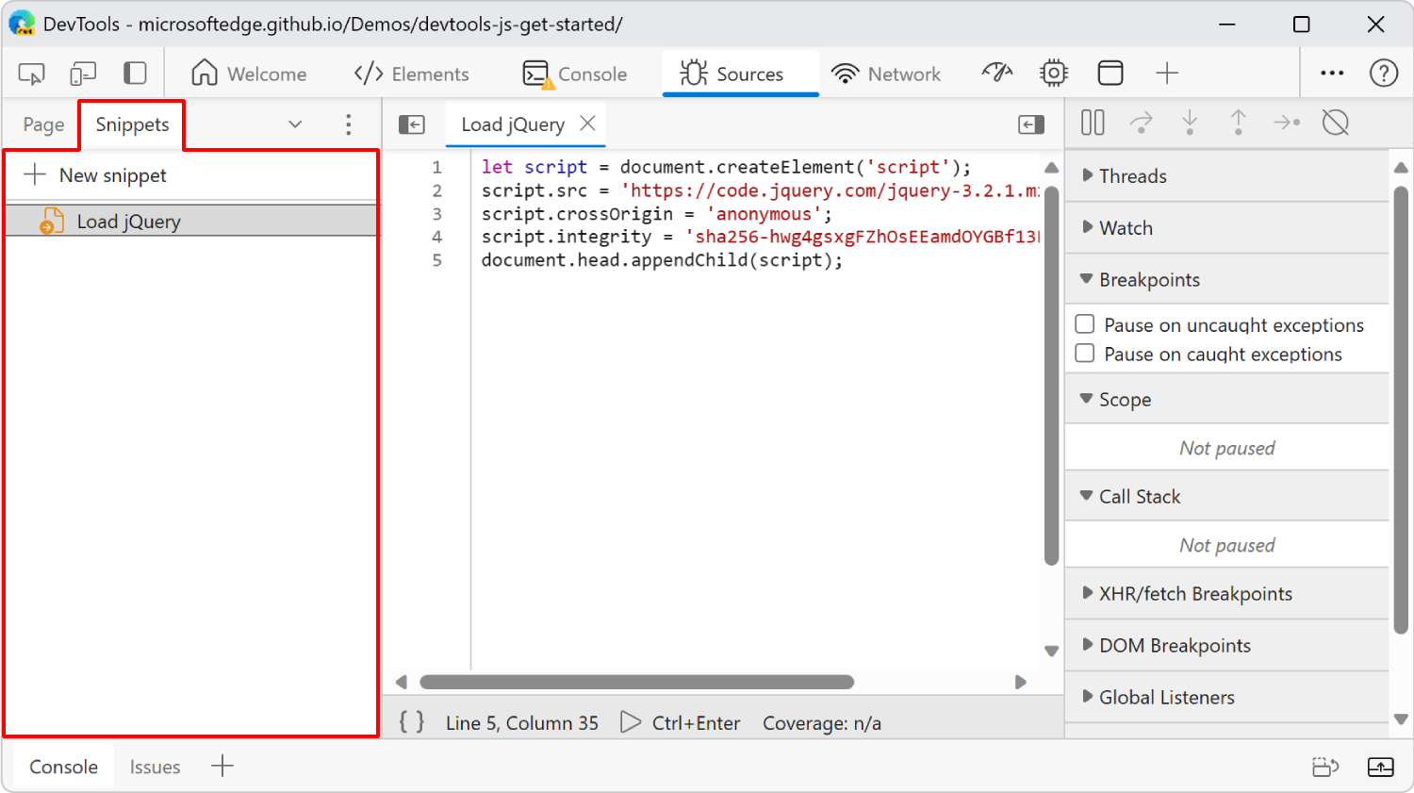Open DevTools settings gear
Screen dimensions: 1414x793
click(1053, 73)
